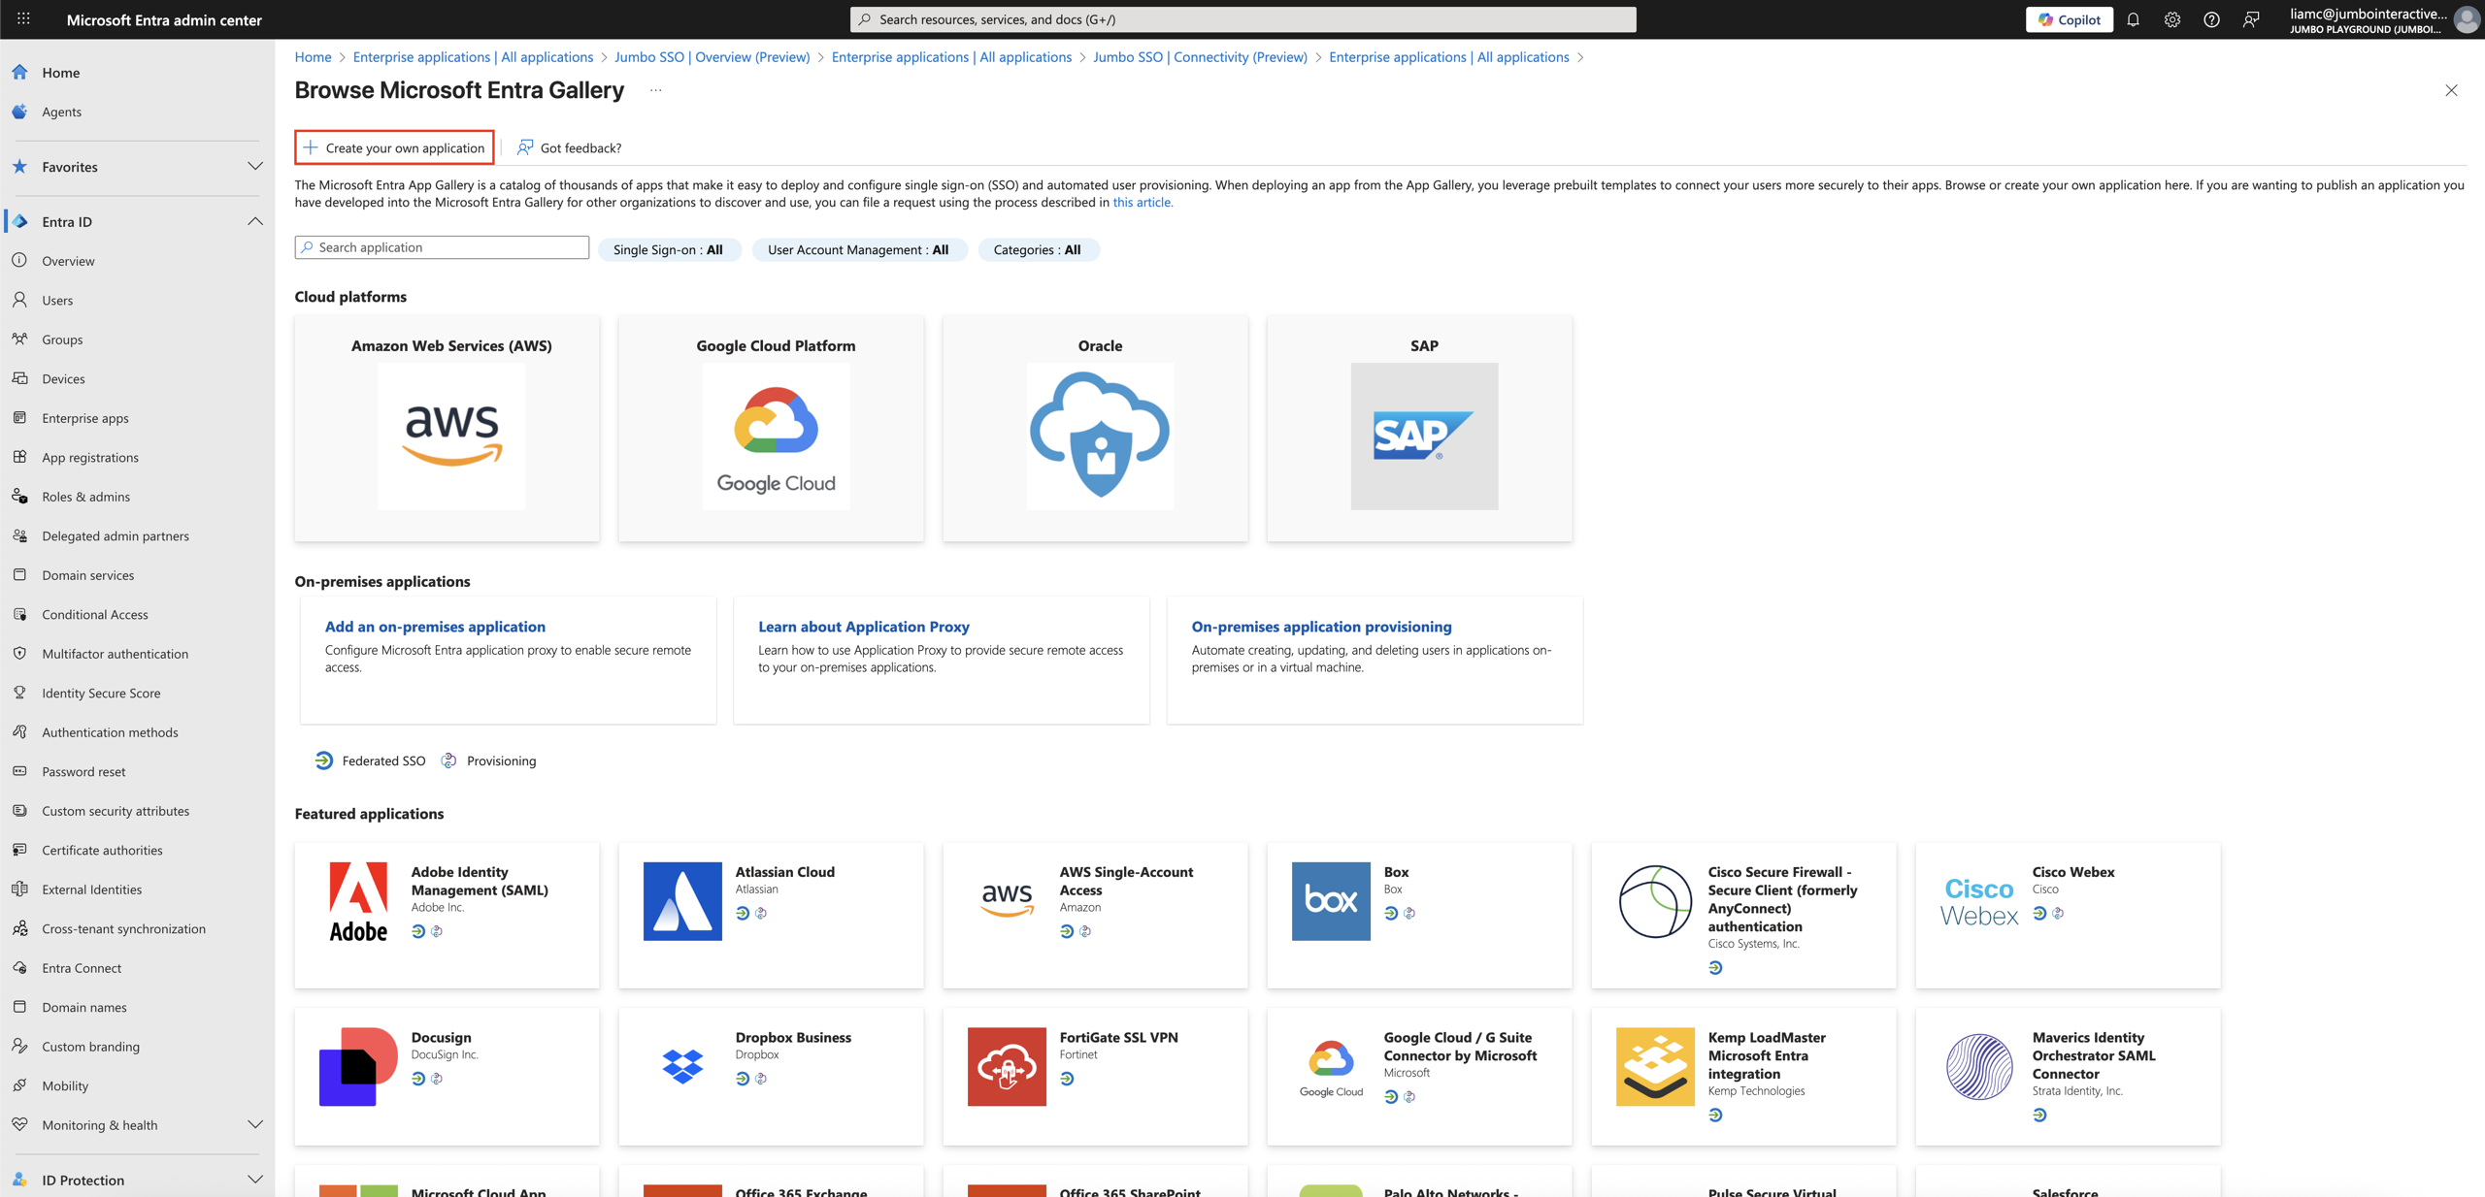This screenshot has width=2485, height=1197.
Task: Go to Overview in sidebar
Action: [68, 260]
